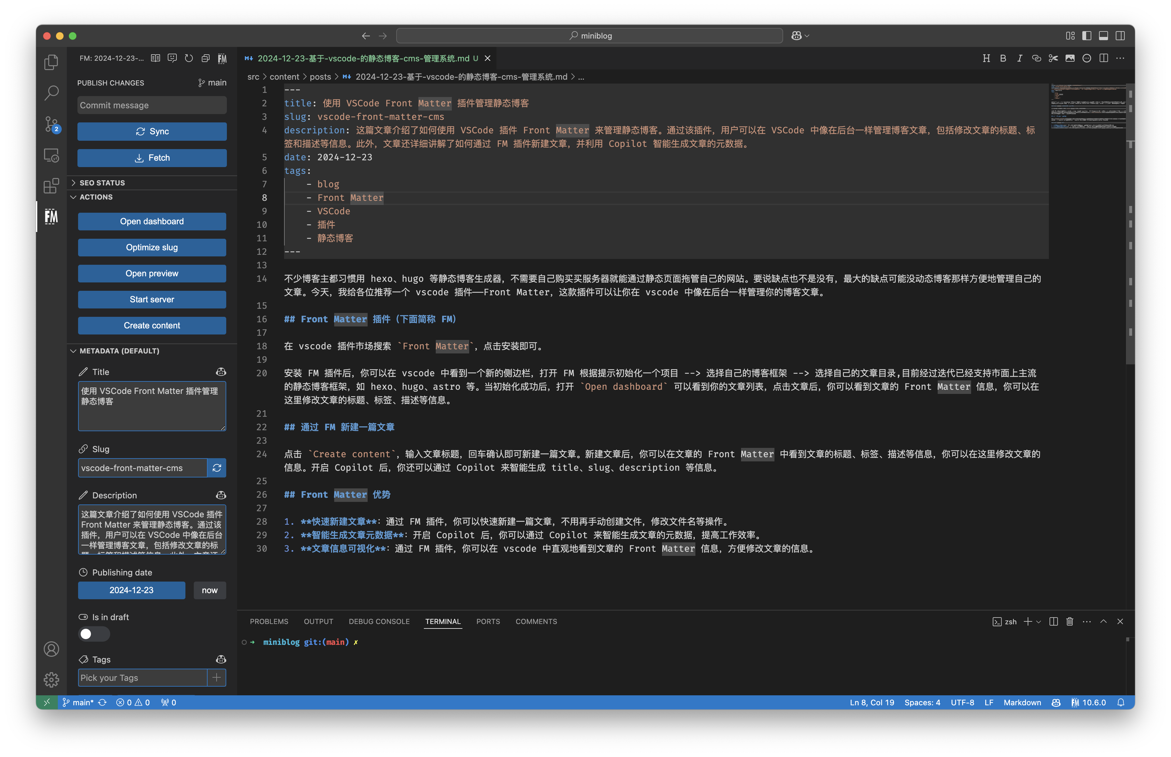Select main branch in Publish Changes header
Viewport: 1171px width, 757px height.
pyautogui.click(x=212, y=83)
